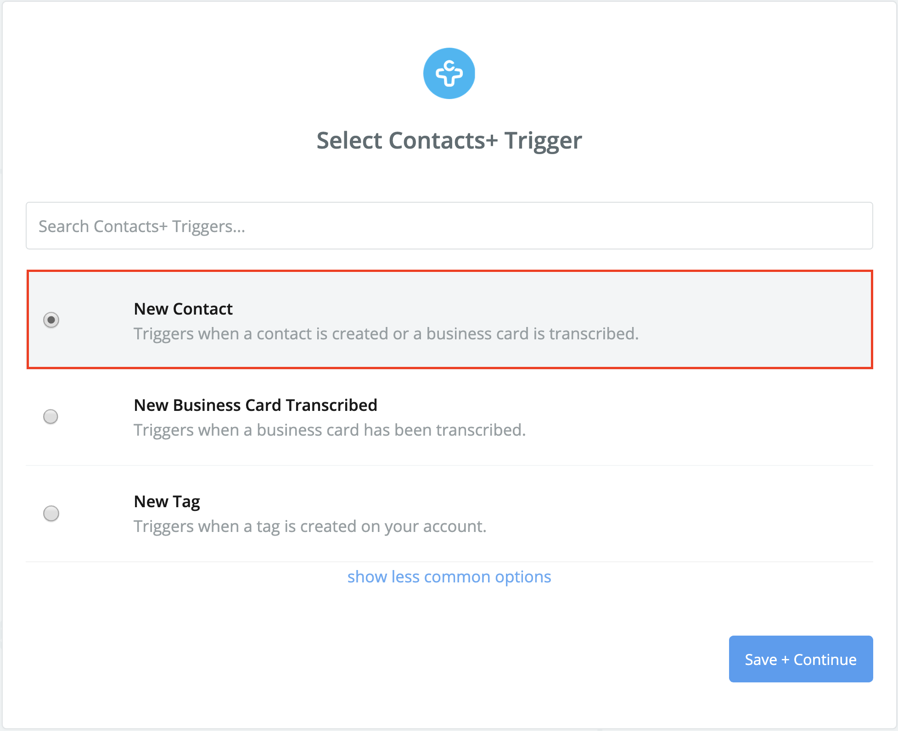Screen dimensions: 898x731
Task: Click empty area of Business Card Transcribed row
Action: click(x=689, y=417)
